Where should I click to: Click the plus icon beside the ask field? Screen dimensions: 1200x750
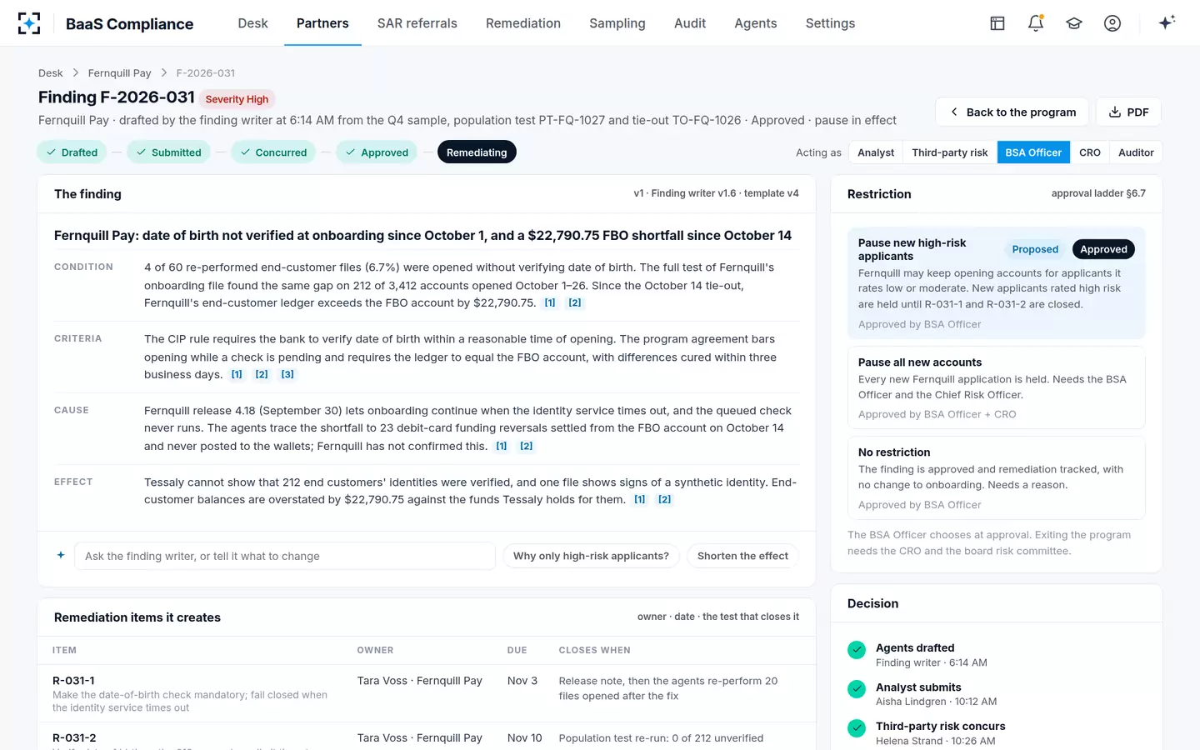click(x=61, y=555)
